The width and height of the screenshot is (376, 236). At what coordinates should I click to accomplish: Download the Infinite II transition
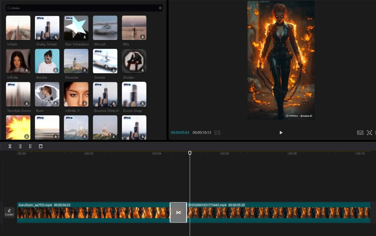85,103
